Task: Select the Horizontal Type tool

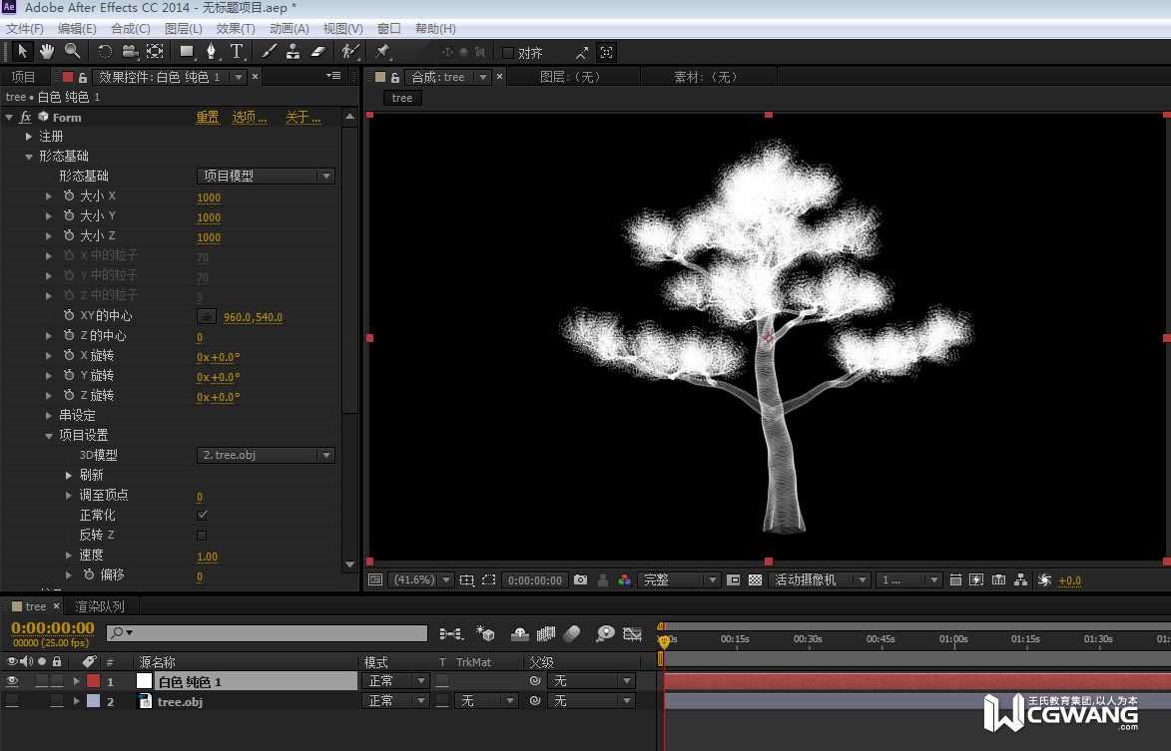Action: 237,51
